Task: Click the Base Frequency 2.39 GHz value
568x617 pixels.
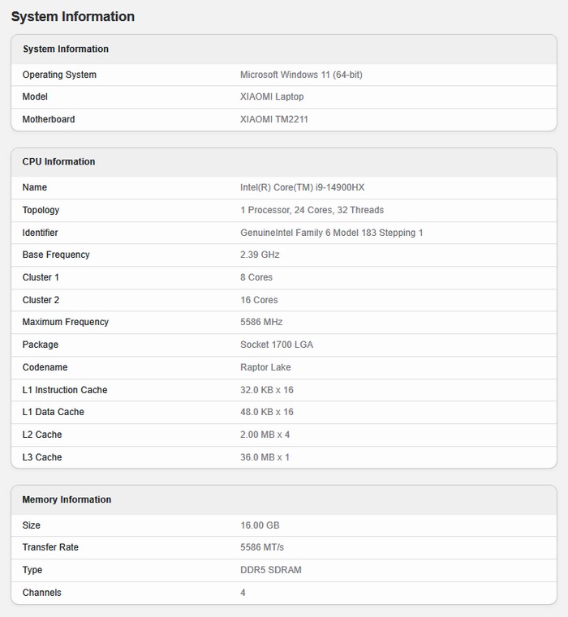Action: coord(260,255)
